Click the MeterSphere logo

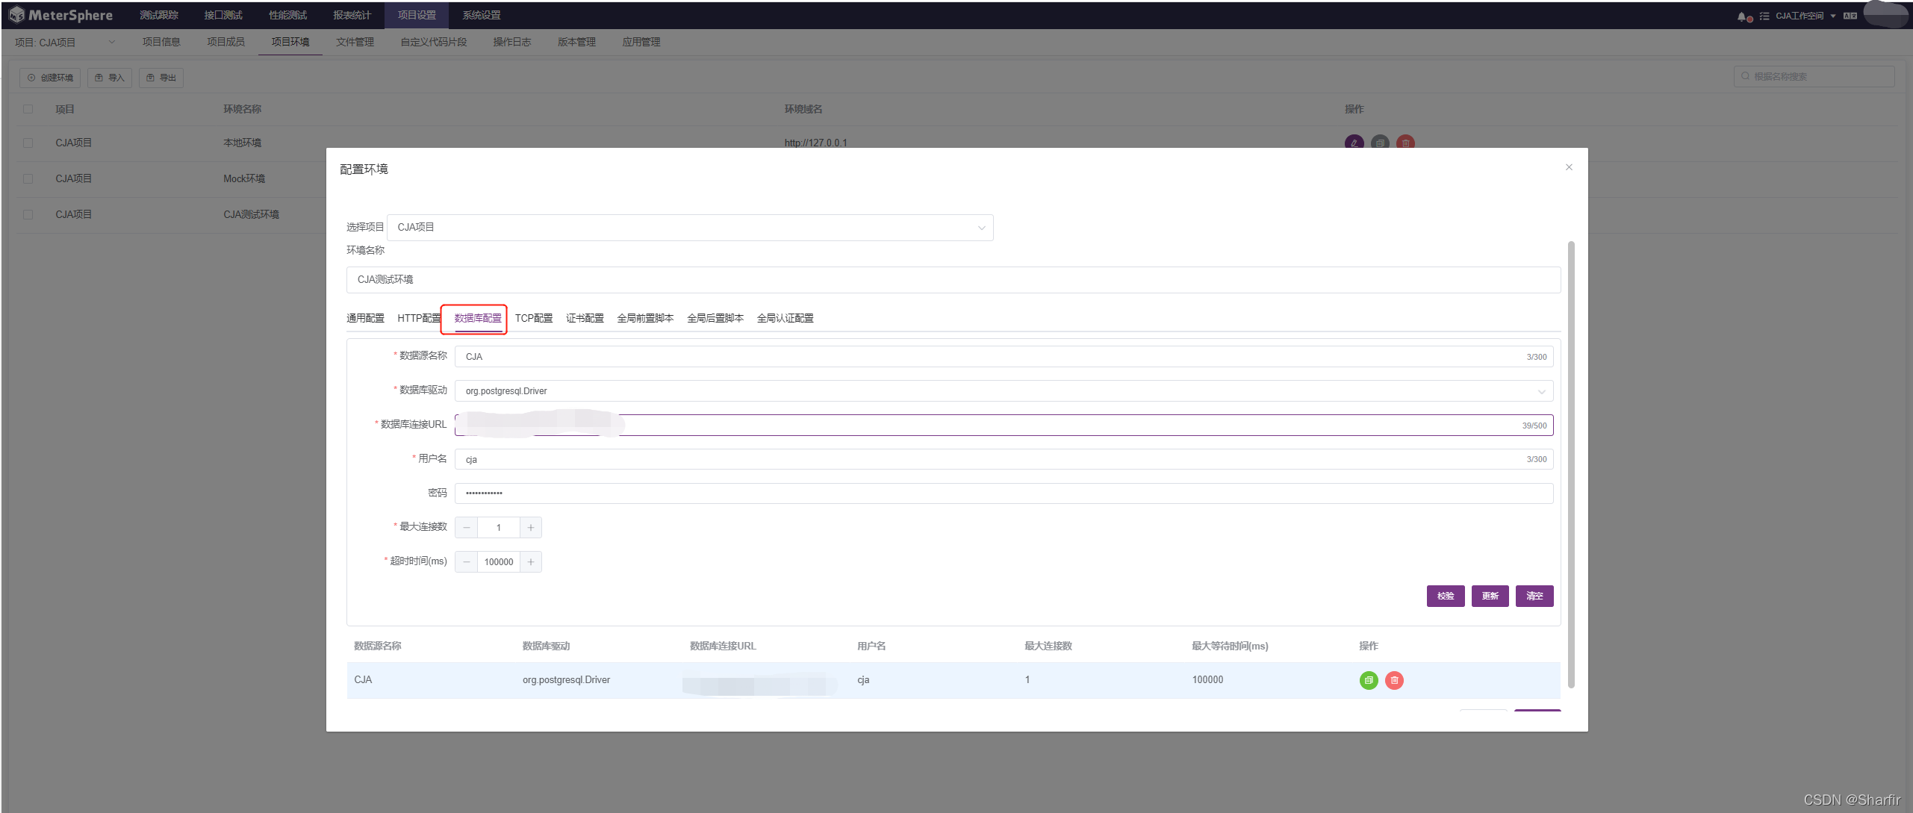61,15
